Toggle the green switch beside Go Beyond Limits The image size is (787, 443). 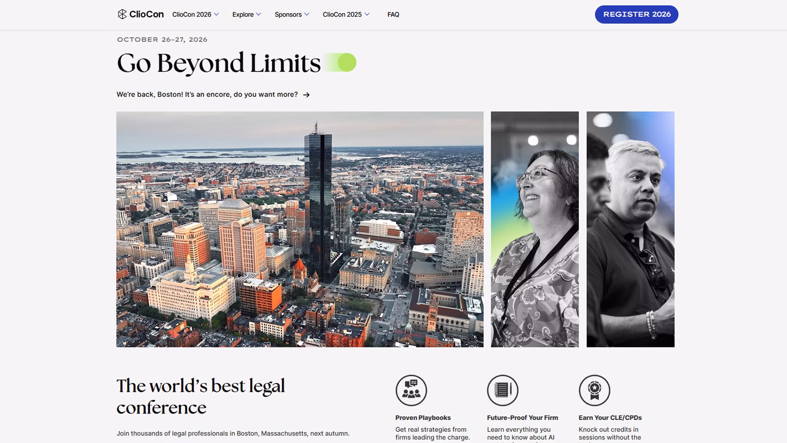pos(341,62)
